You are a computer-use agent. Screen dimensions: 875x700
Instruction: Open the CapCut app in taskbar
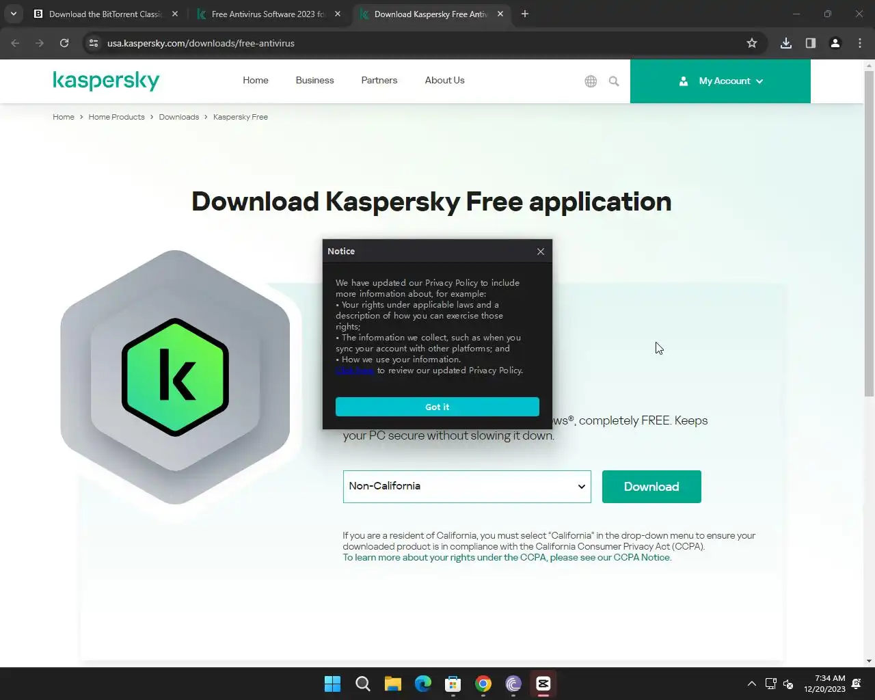[543, 684]
